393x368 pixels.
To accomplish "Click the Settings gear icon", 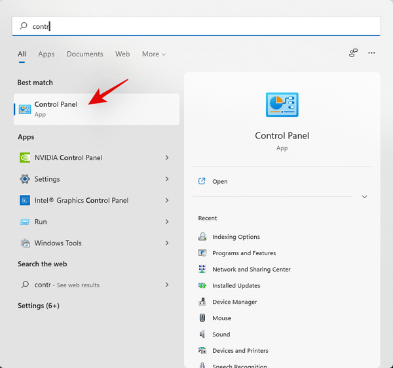I will click(25, 179).
